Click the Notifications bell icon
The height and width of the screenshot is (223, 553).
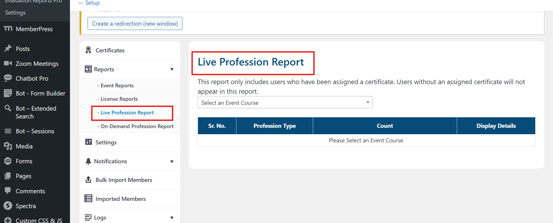(88, 161)
